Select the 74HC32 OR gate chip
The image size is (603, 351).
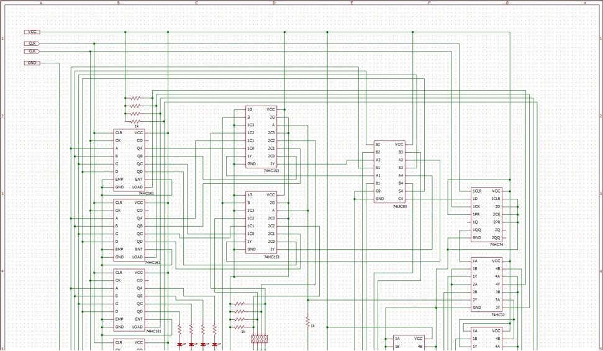(x=486, y=285)
